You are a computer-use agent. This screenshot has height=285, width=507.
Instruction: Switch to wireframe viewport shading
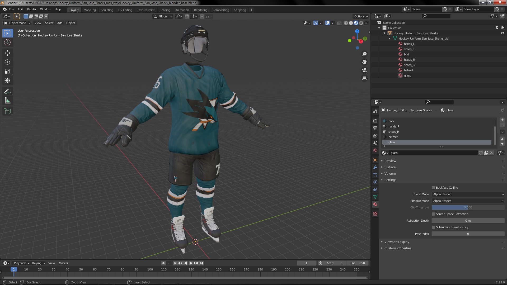346,23
